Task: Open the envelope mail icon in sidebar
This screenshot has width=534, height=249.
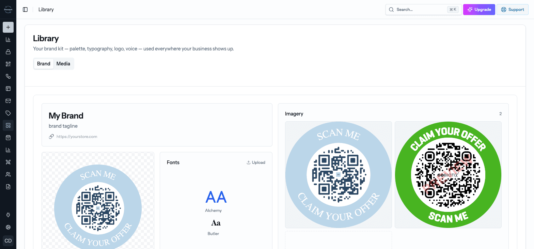Action: click(8, 101)
